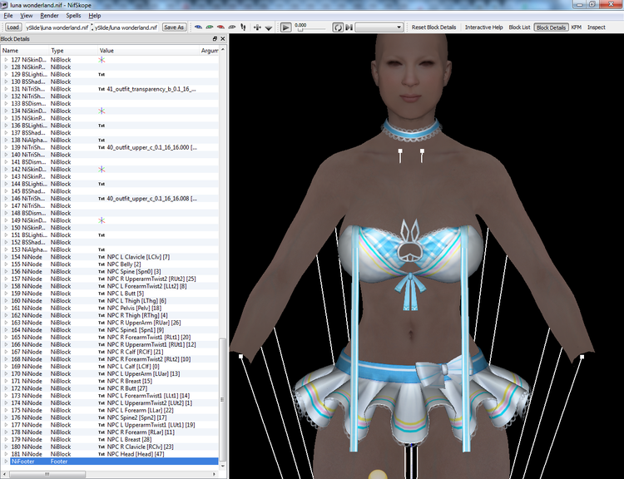Click the Txt icon in row 151

[102, 235]
